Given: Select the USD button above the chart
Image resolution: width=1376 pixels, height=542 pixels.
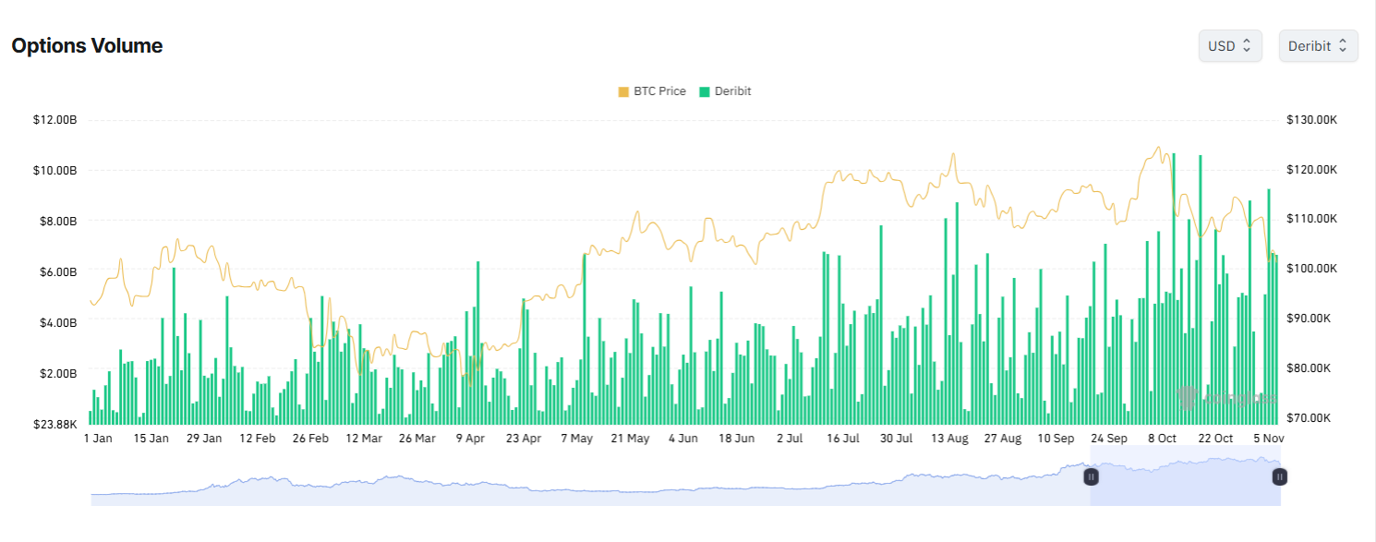Looking at the screenshot, I should coord(1229,45).
